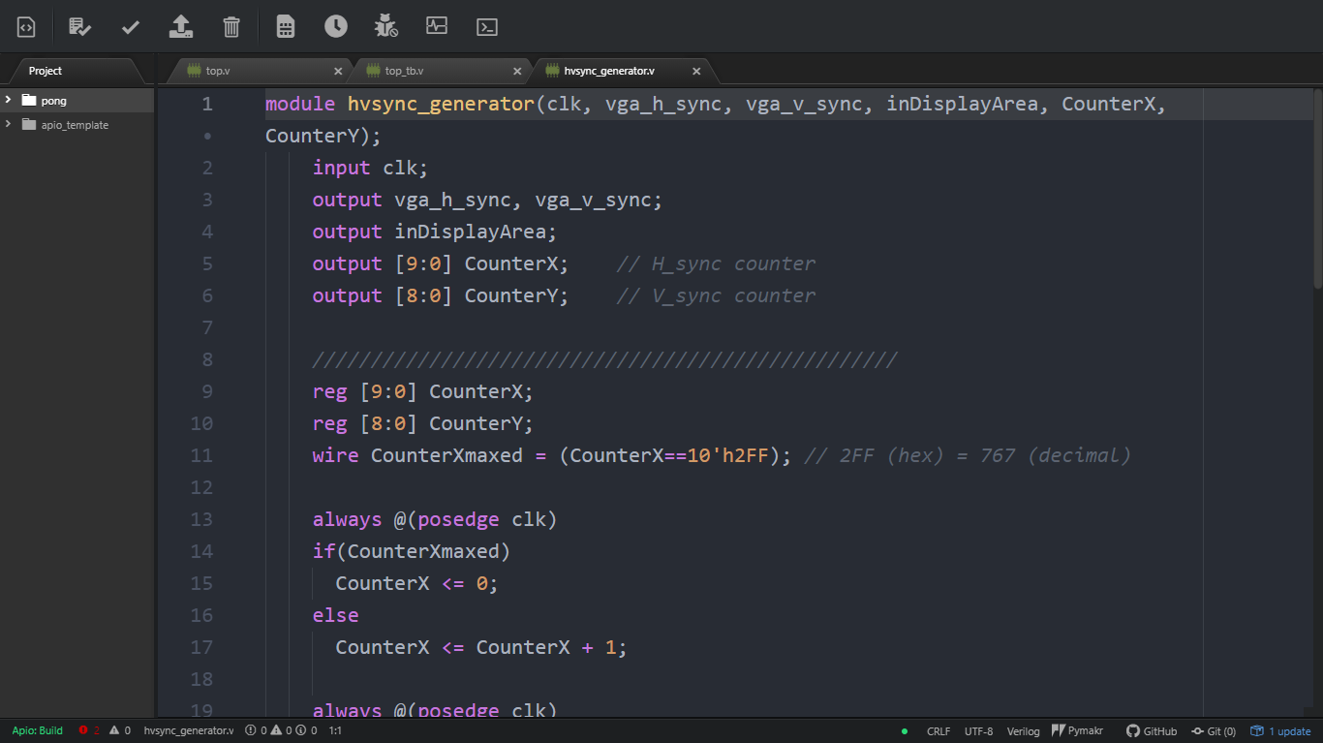Viewport: 1323px width, 743px height.
Task: Click the 1:1 cursor position indicator
Action: (x=335, y=730)
